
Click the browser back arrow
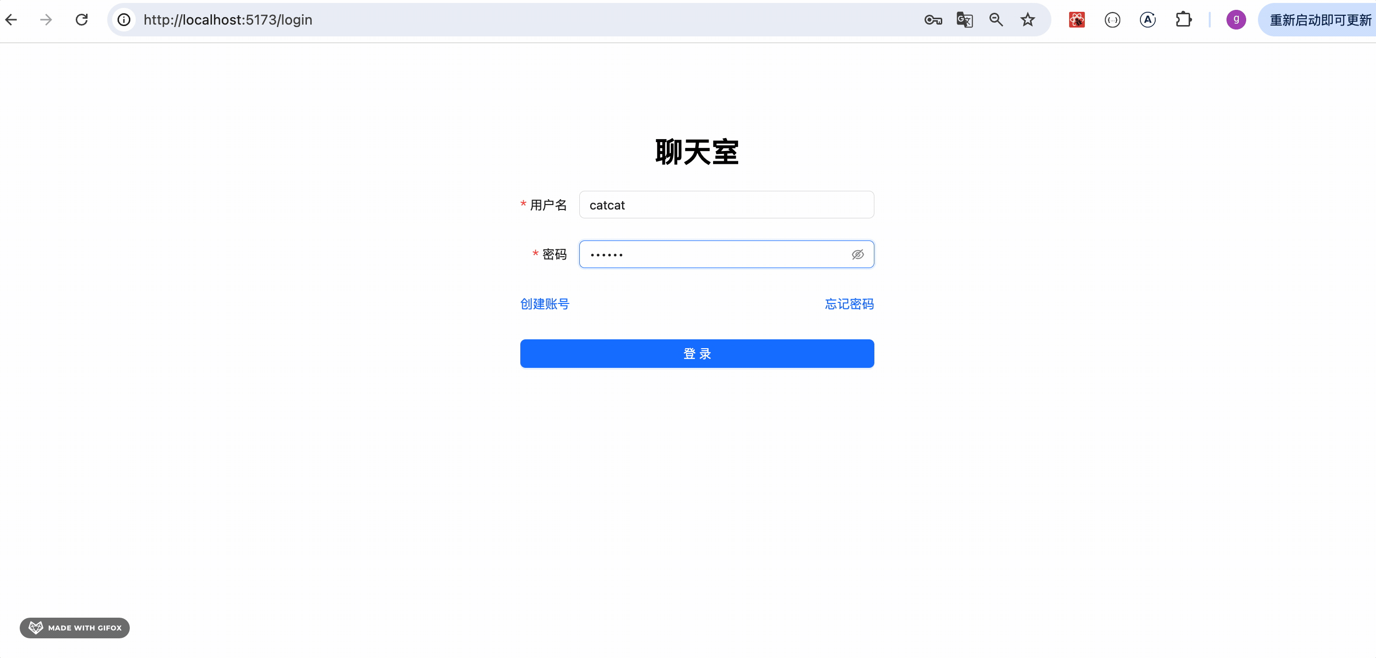point(11,20)
